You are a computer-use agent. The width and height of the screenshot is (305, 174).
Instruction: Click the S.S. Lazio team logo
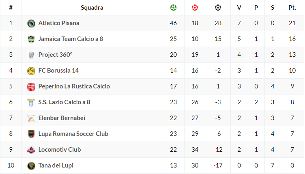[x=31, y=103]
